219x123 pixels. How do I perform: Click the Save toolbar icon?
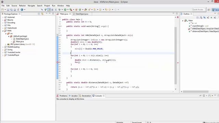pos(8,10)
